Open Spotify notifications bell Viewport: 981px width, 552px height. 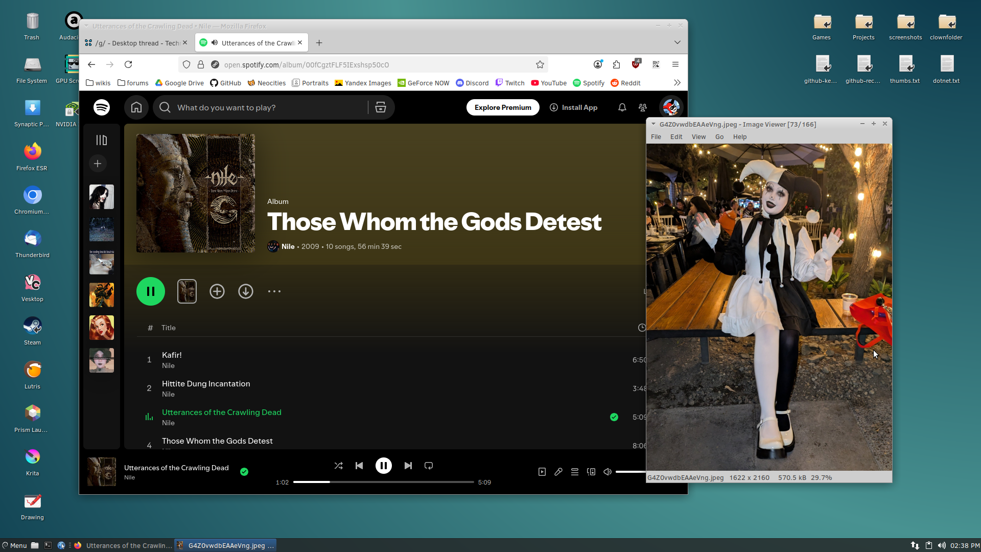[622, 107]
